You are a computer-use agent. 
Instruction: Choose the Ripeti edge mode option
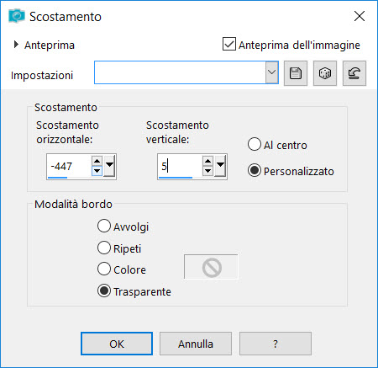[x=104, y=248]
